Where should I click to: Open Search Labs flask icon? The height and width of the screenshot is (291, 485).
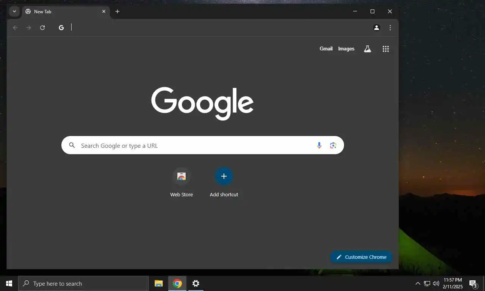(368, 48)
